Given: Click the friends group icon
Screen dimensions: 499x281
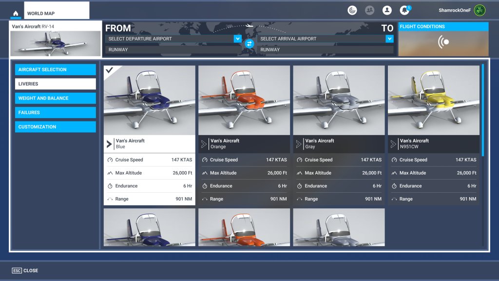Looking at the screenshot, I should point(369,10).
